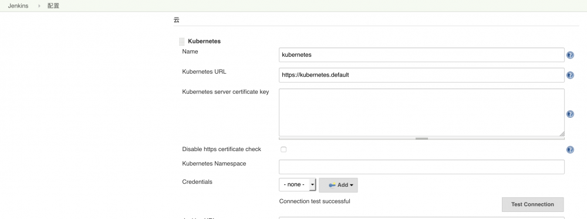Screen dimensions: 587x219
Task: Grab the Kubernetes cloud drag handle
Action: (182, 42)
